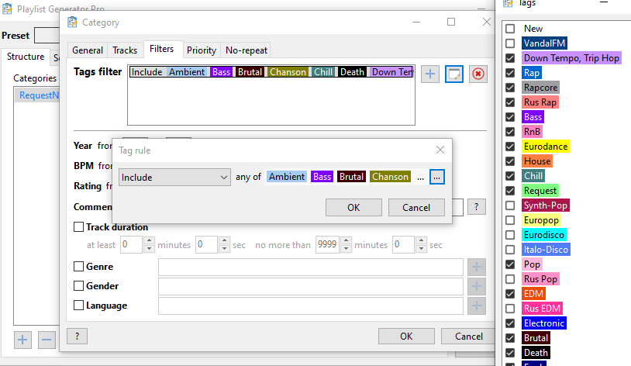Screen dimensions: 631x366
Task: Open the Include rule type dropdown
Action: click(x=174, y=177)
